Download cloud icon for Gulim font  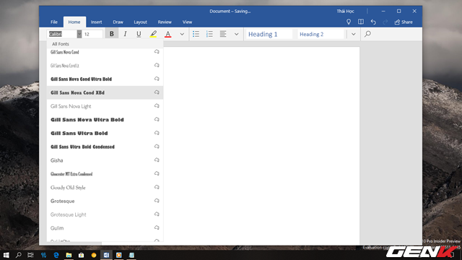pyautogui.click(x=157, y=228)
